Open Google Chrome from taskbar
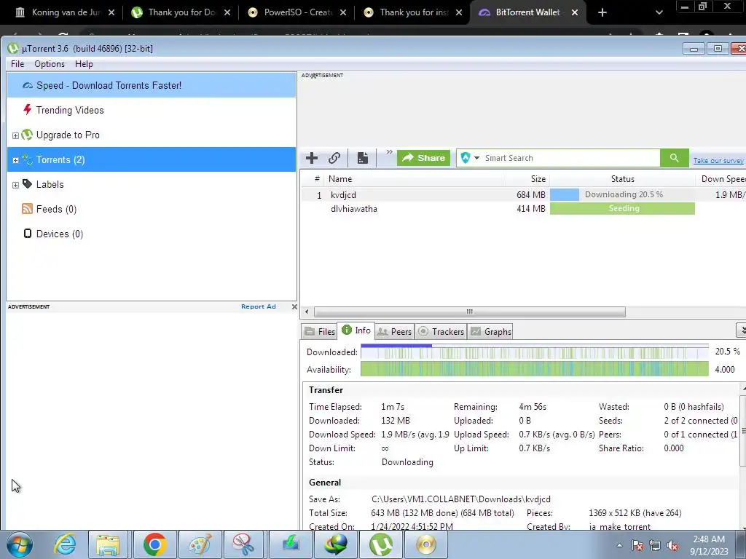This screenshot has width=746, height=559. point(154,544)
